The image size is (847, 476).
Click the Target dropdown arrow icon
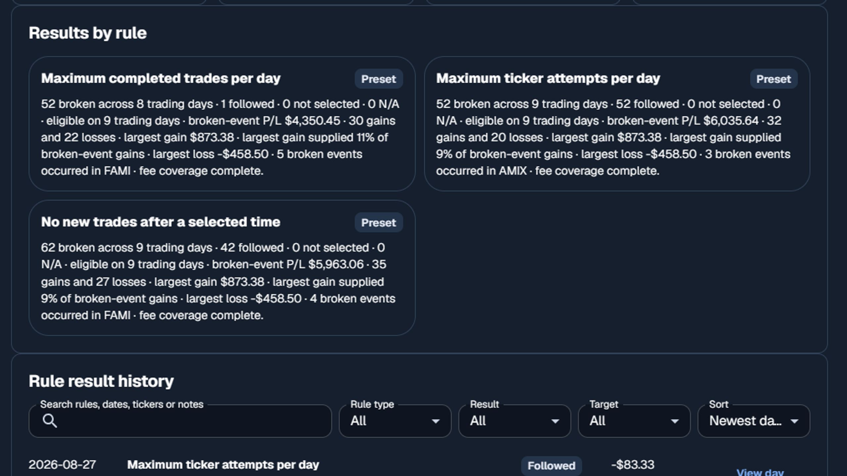point(675,421)
